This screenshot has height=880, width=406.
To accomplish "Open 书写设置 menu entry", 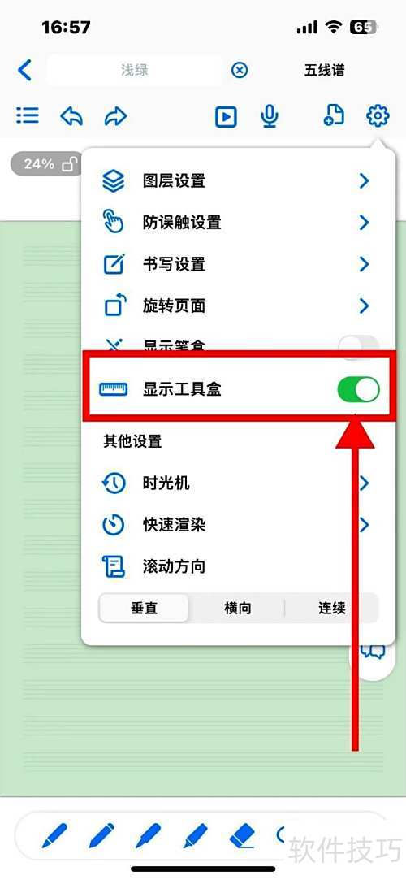I will pos(239,264).
